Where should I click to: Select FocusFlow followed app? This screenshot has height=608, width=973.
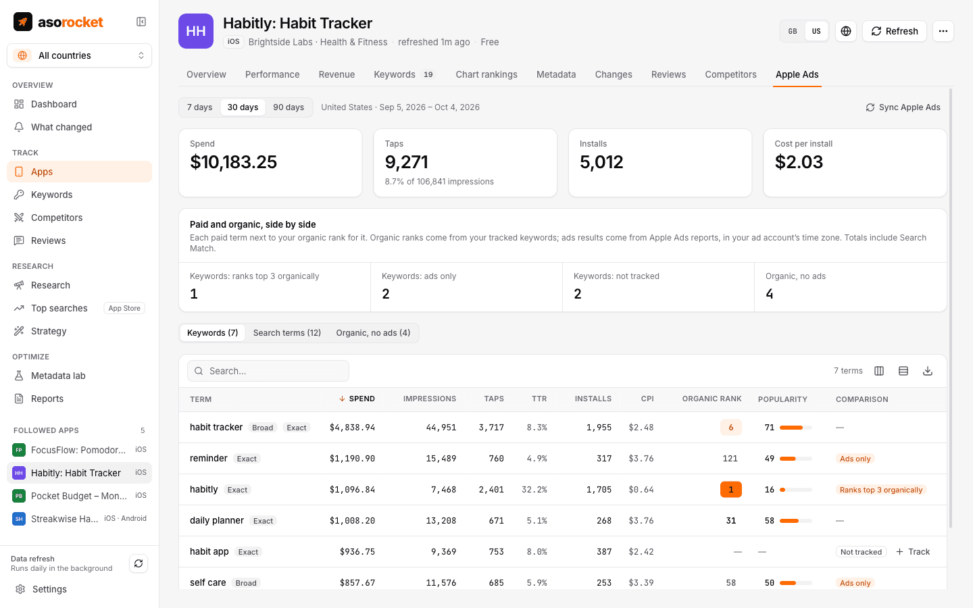(79, 450)
